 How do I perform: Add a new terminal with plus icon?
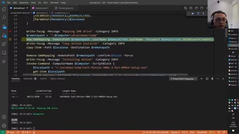[x=202, y=79]
